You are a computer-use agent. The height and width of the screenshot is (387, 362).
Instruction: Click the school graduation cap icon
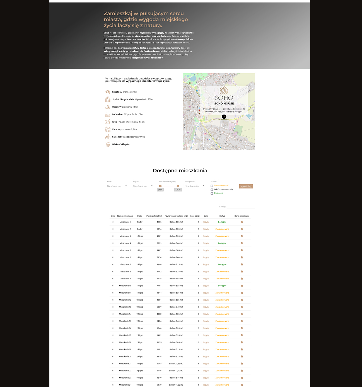tap(108, 92)
